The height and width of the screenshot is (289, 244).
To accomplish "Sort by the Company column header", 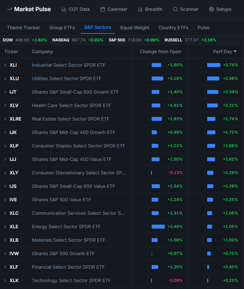I will (42, 52).
